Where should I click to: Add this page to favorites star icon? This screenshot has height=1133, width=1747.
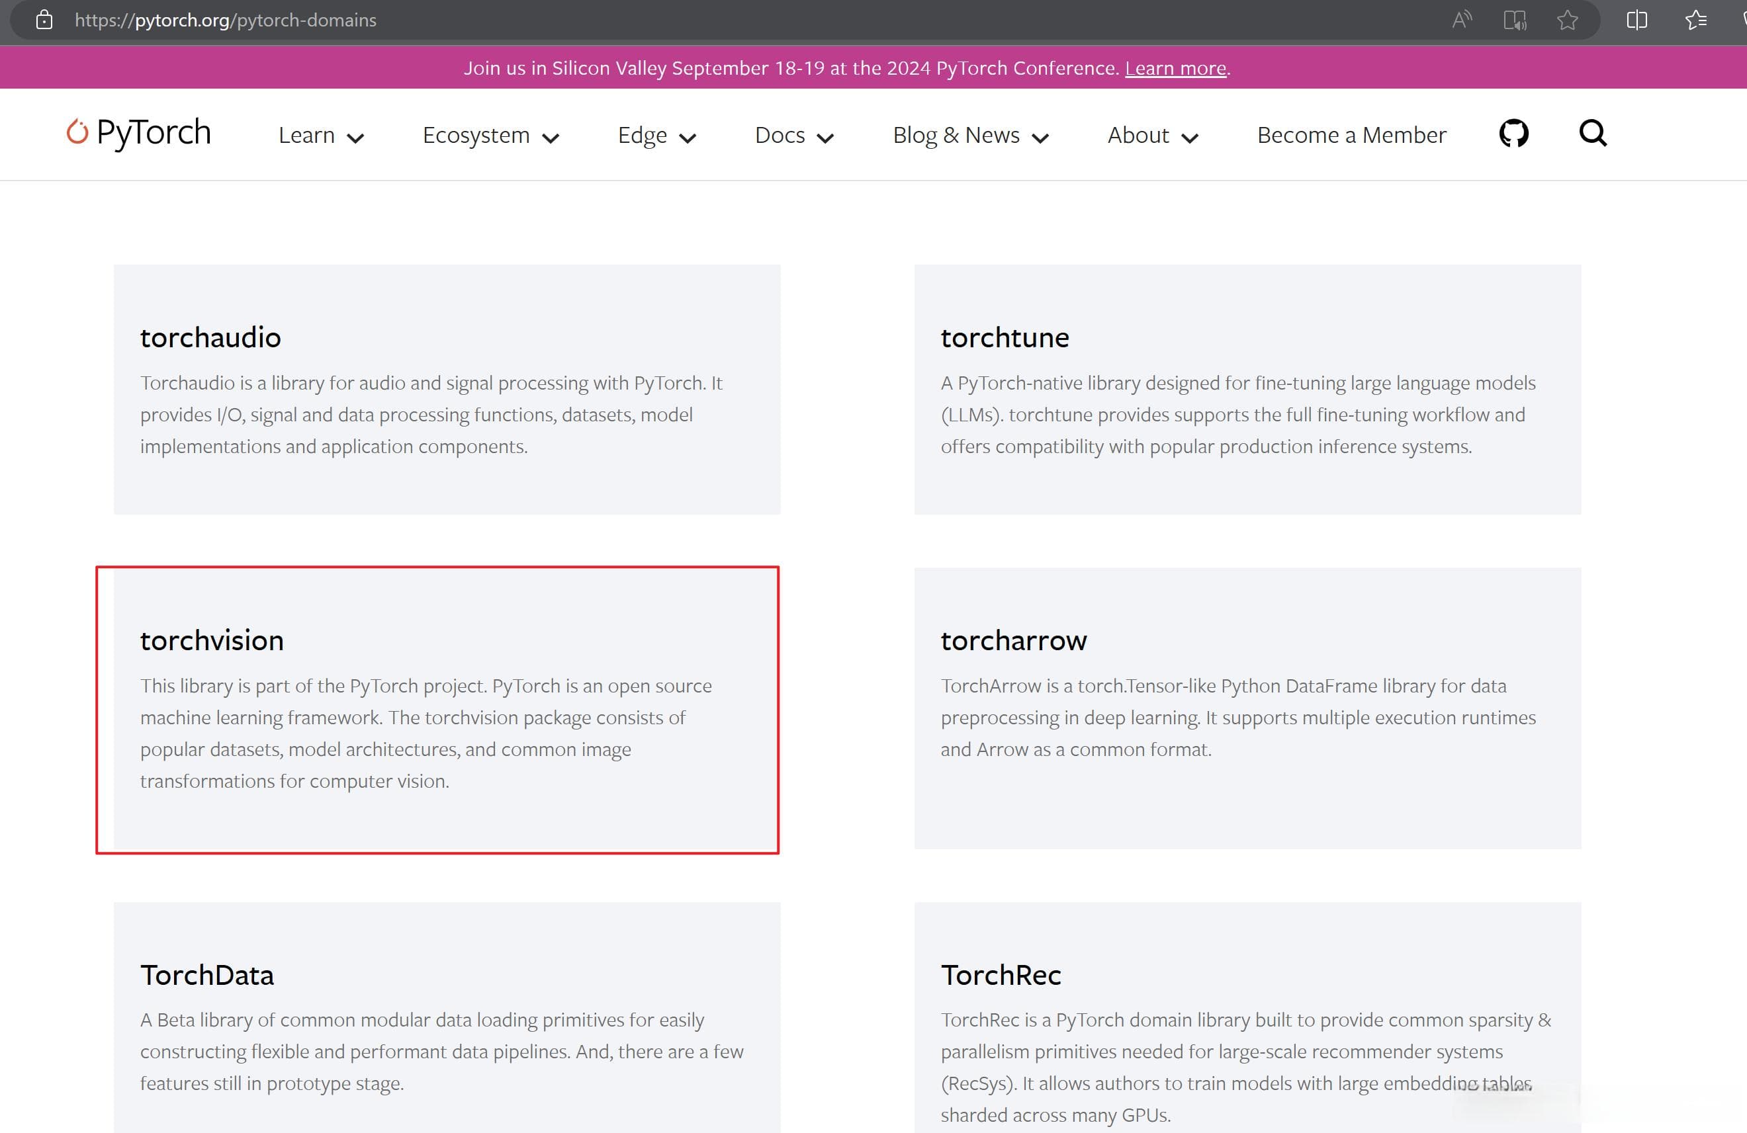[x=1567, y=20]
